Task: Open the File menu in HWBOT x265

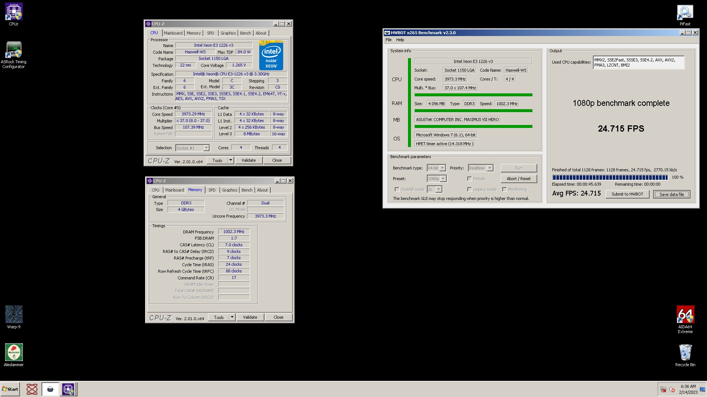Action: pyautogui.click(x=388, y=40)
